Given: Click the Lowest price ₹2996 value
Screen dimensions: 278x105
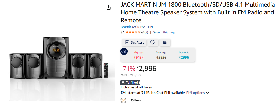Looking at the screenshot, I should tap(184, 57).
